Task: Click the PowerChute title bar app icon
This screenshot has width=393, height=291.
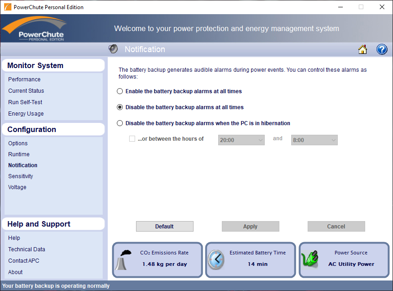Action: (x=8, y=7)
